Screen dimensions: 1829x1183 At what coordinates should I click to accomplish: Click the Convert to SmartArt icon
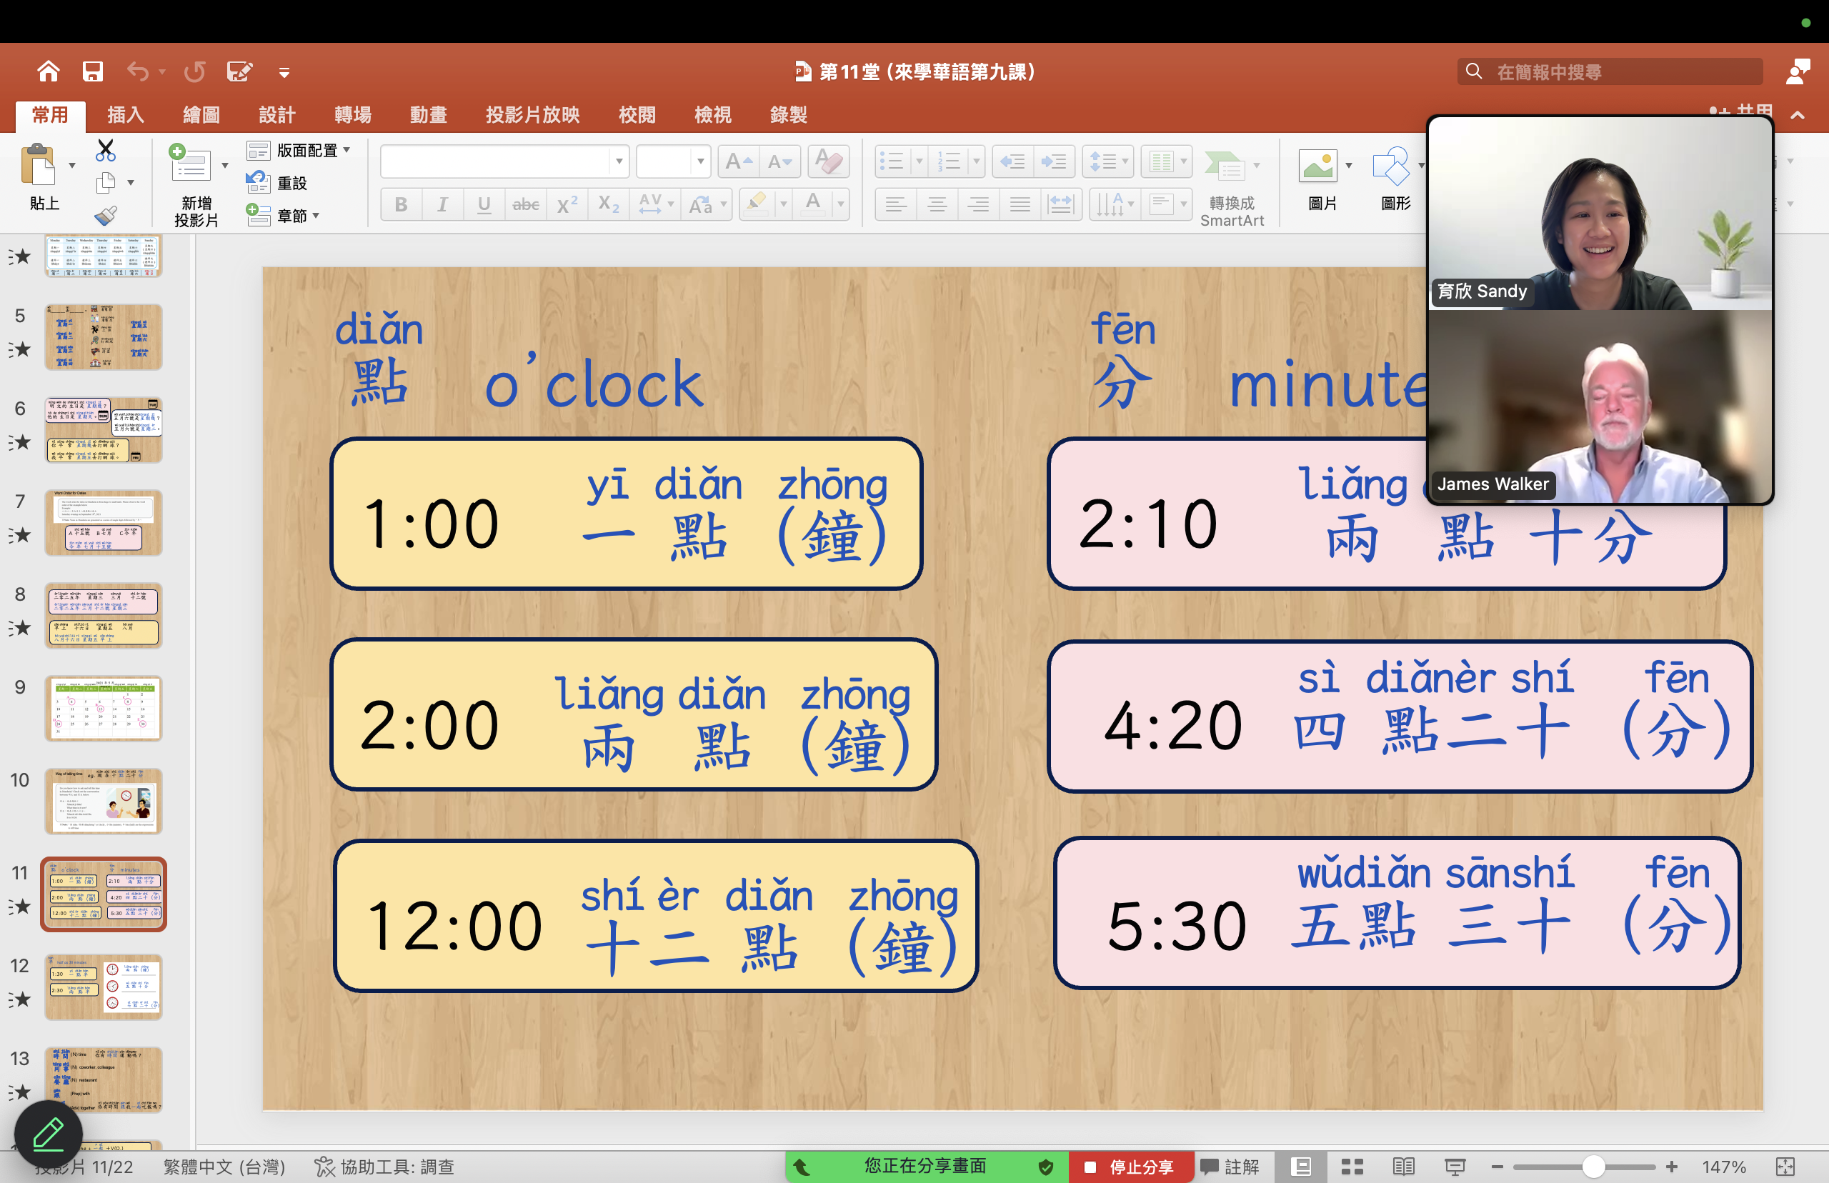pos(1225,166)
